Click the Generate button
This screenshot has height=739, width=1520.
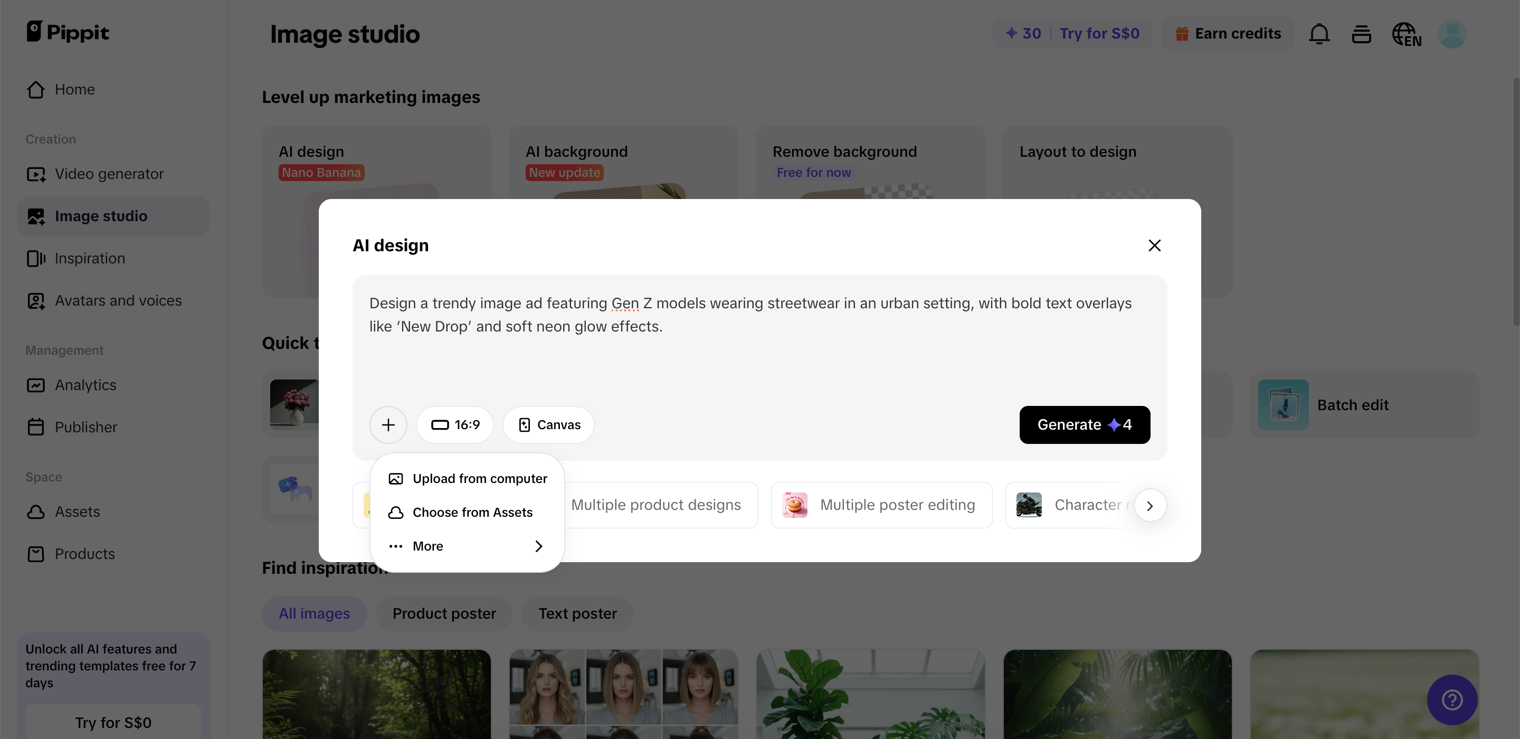(x=1084, y=424)
